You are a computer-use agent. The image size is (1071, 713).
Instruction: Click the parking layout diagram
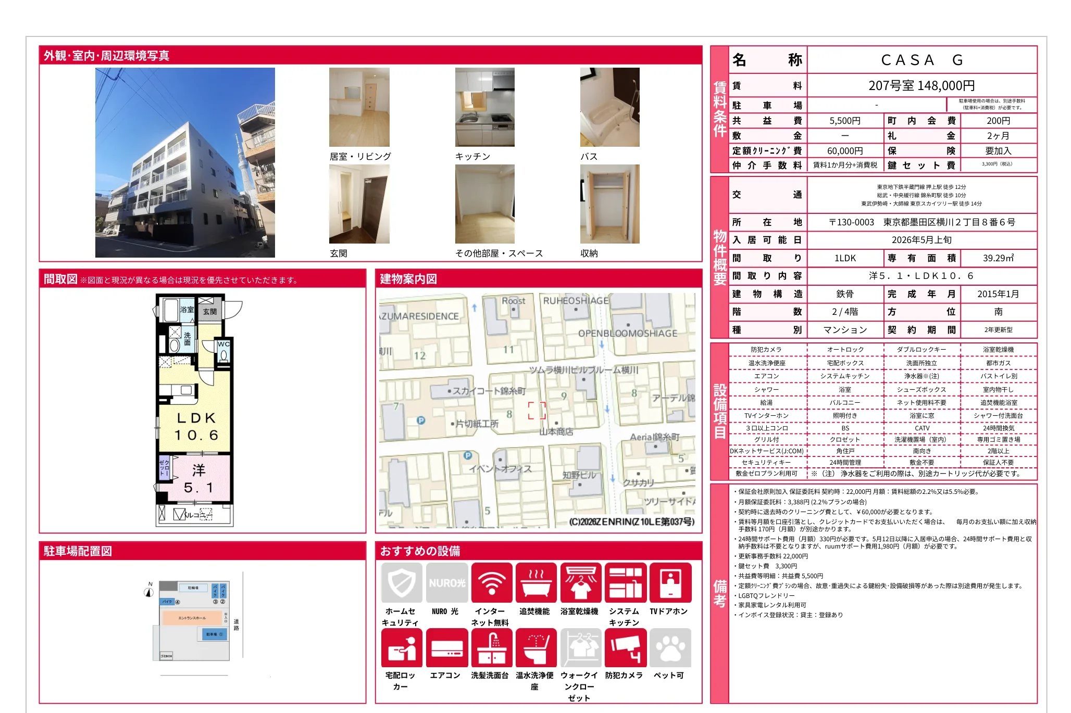click(194, 621)
